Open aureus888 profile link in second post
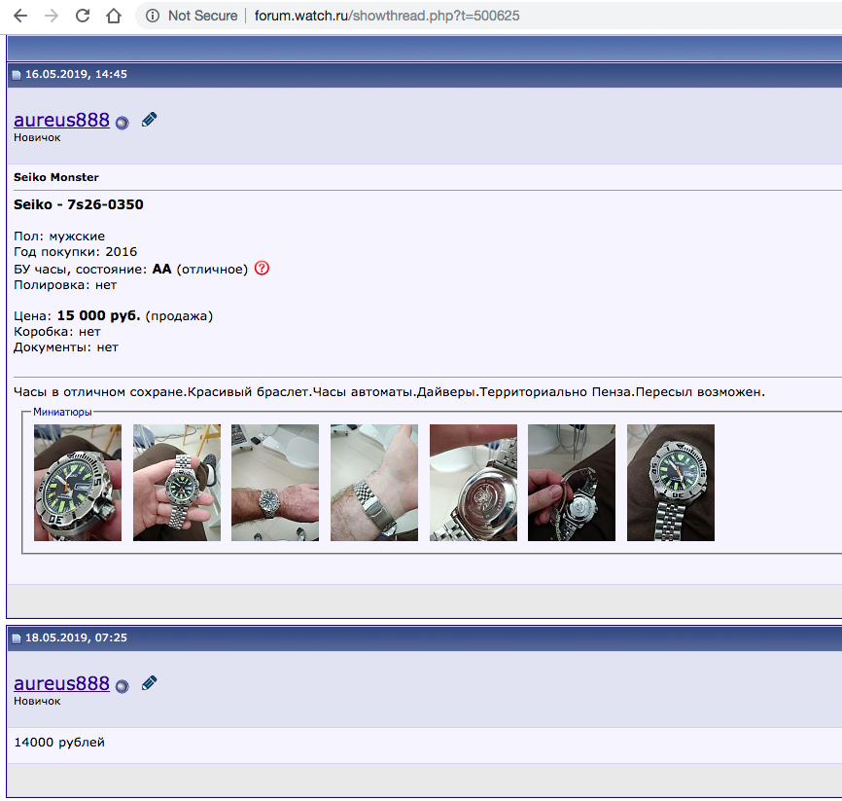This screenshot has height=801, width=842. [x=61, y=683]
